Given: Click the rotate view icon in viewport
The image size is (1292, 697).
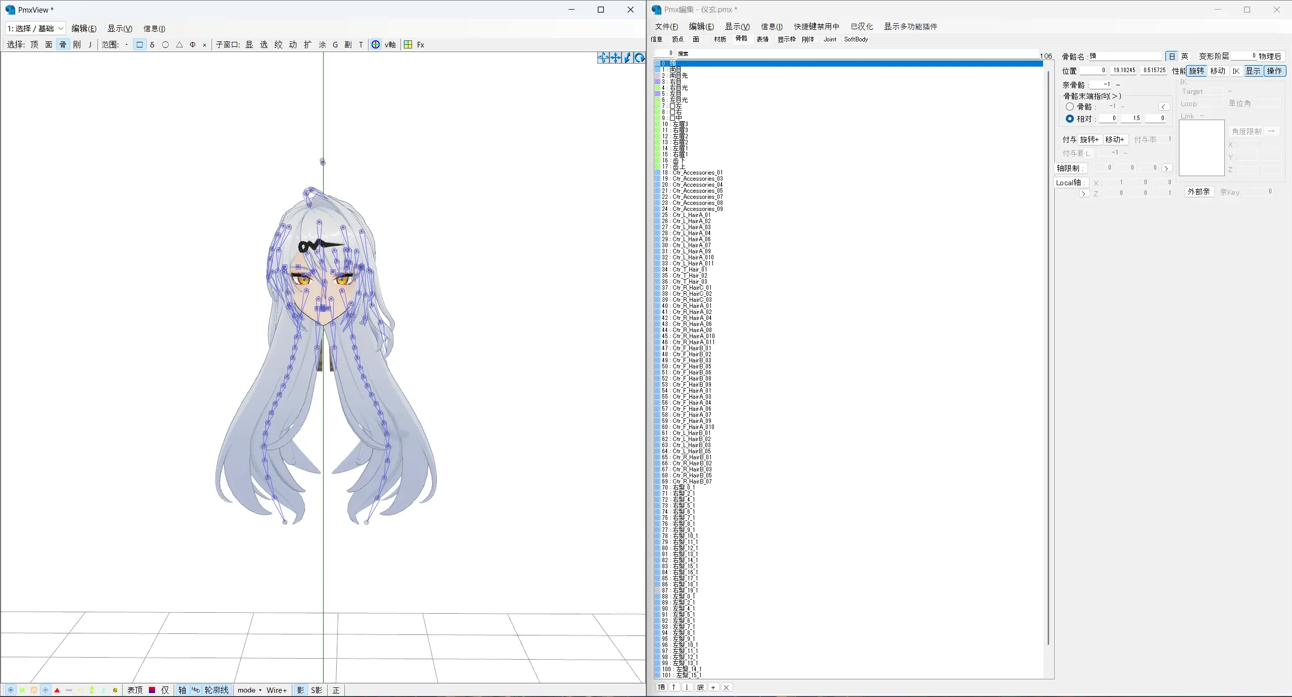Looking at the screenshot, I should pyautogui.click(x=639, y=58).
